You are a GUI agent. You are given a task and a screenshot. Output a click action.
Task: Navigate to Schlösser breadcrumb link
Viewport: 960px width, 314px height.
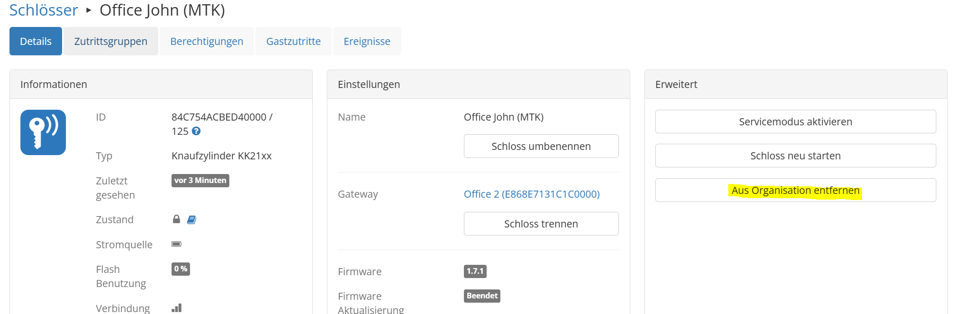[44, 10]
